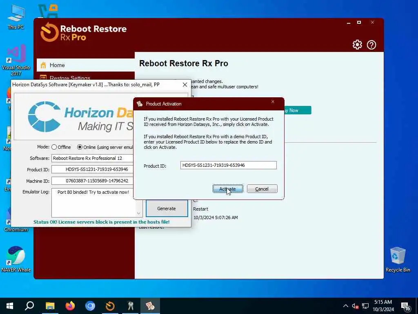Close the Keymaker v1.8 window

tap(185, 85)
